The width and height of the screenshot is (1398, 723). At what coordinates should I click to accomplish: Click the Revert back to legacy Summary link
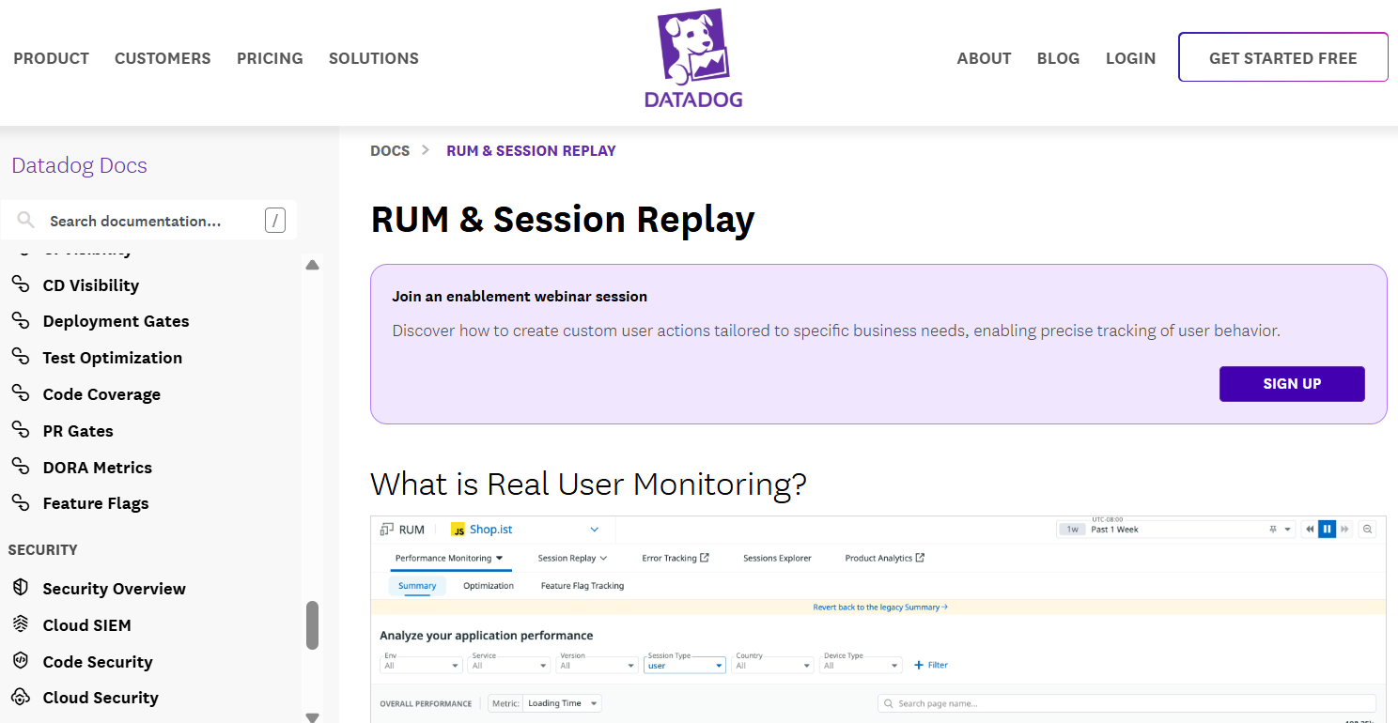[878, 607]
